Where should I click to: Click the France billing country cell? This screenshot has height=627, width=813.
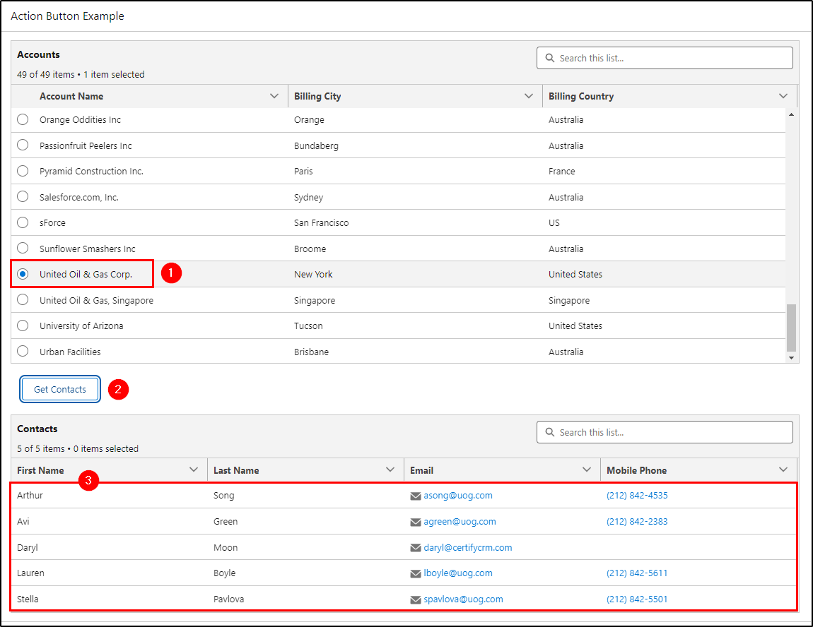(561, 172)
